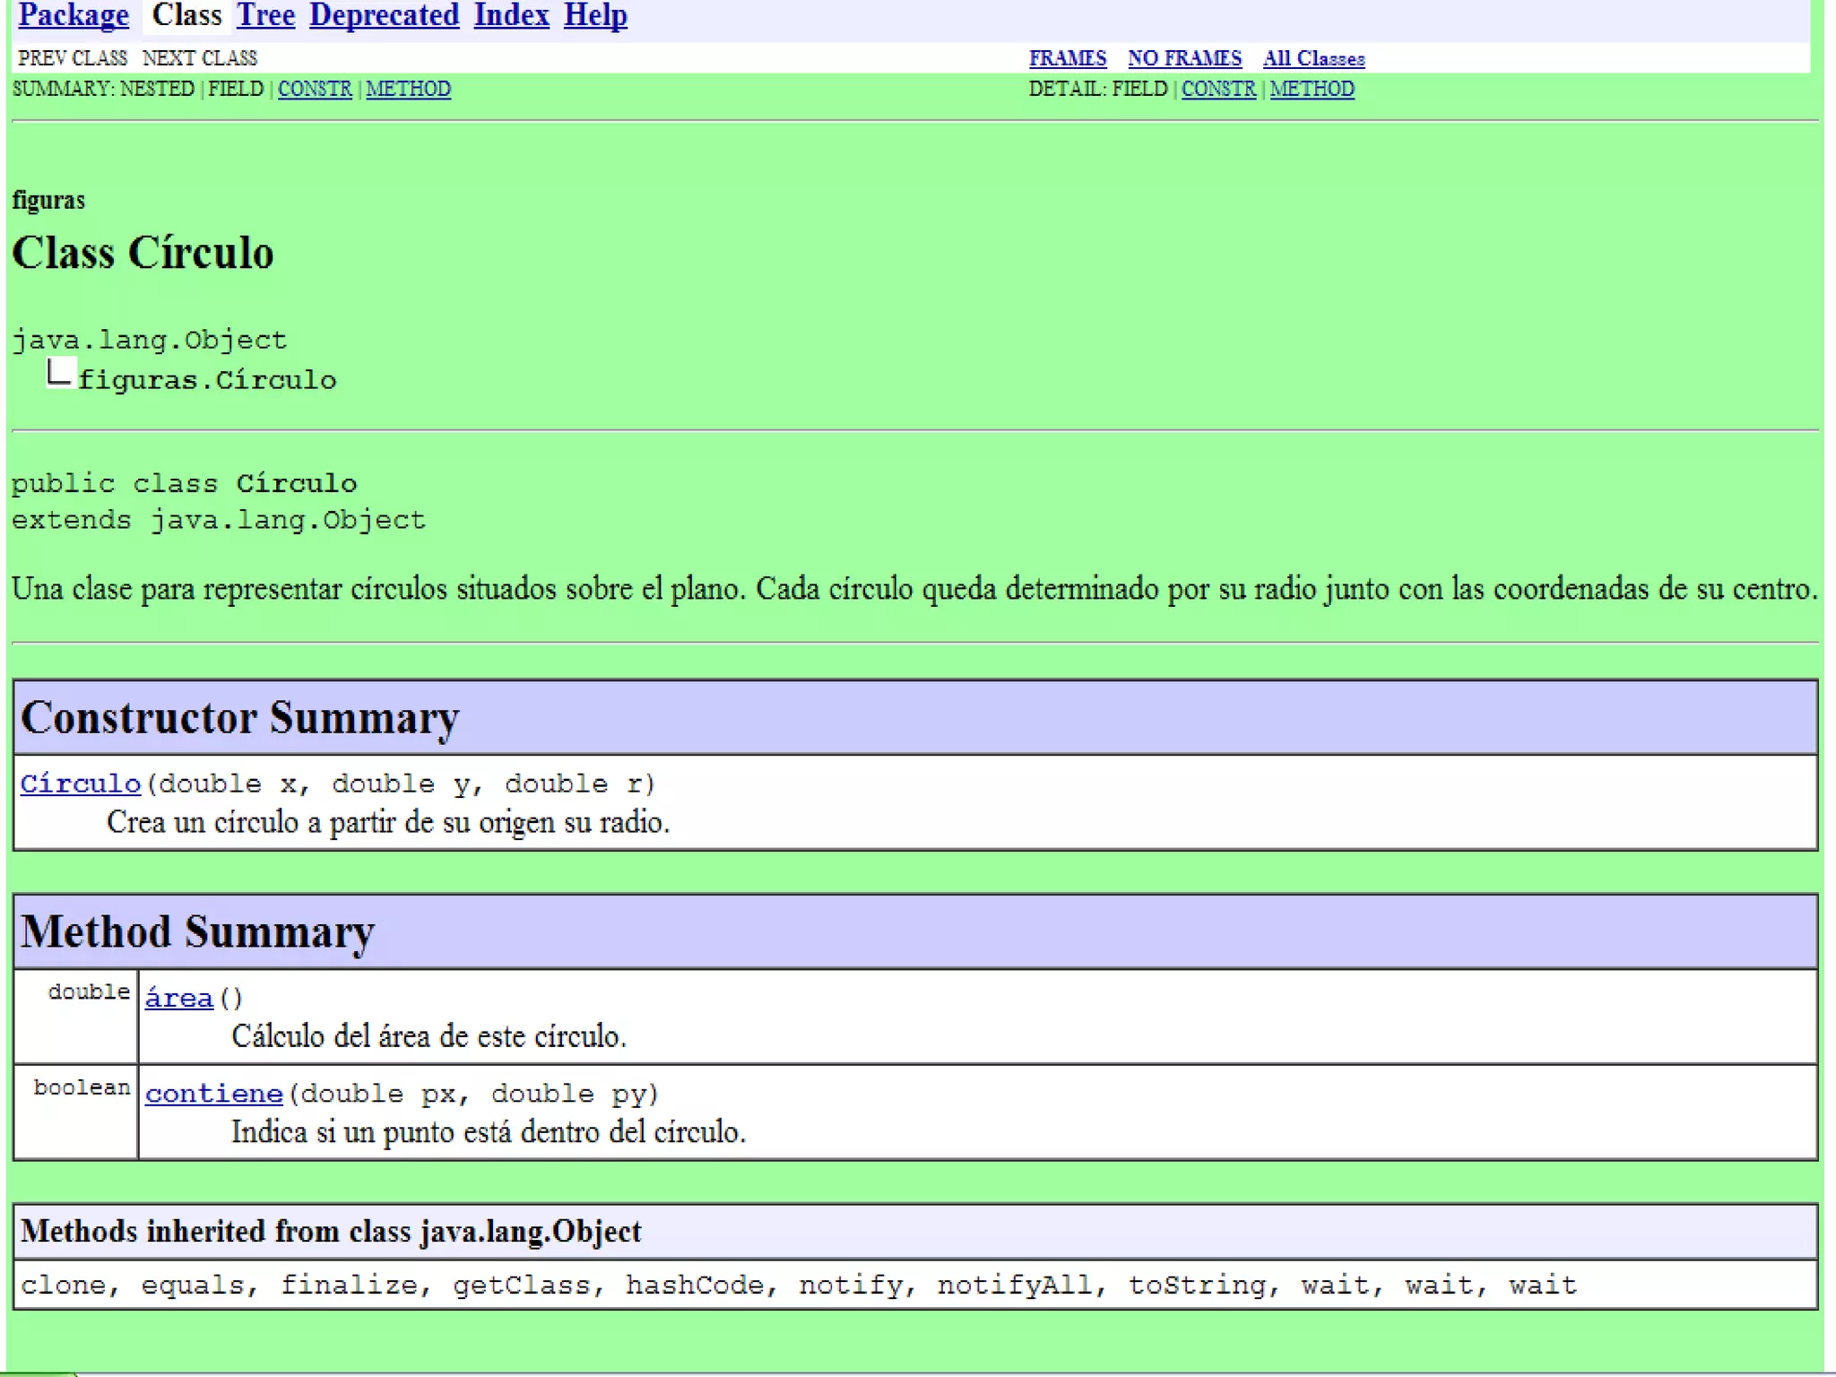Open the Tree navigation link
Viewport: 1836px width, 1377px height.
click(x=265, y=15)
